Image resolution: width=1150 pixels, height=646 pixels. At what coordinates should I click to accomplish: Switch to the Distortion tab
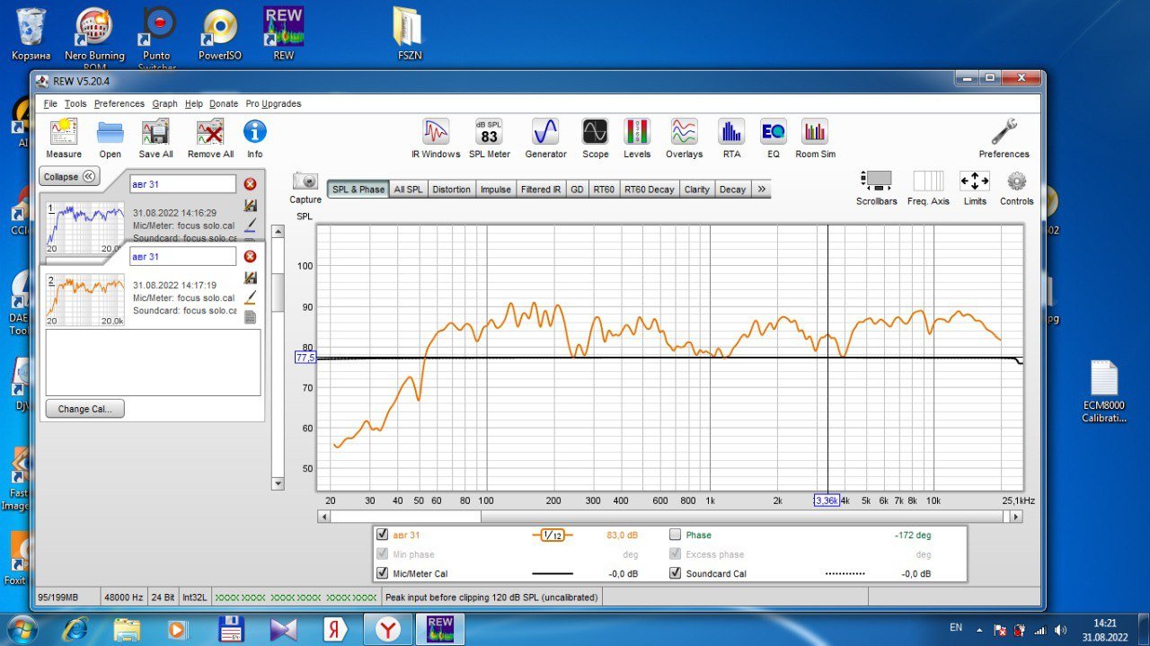[451, 190]
